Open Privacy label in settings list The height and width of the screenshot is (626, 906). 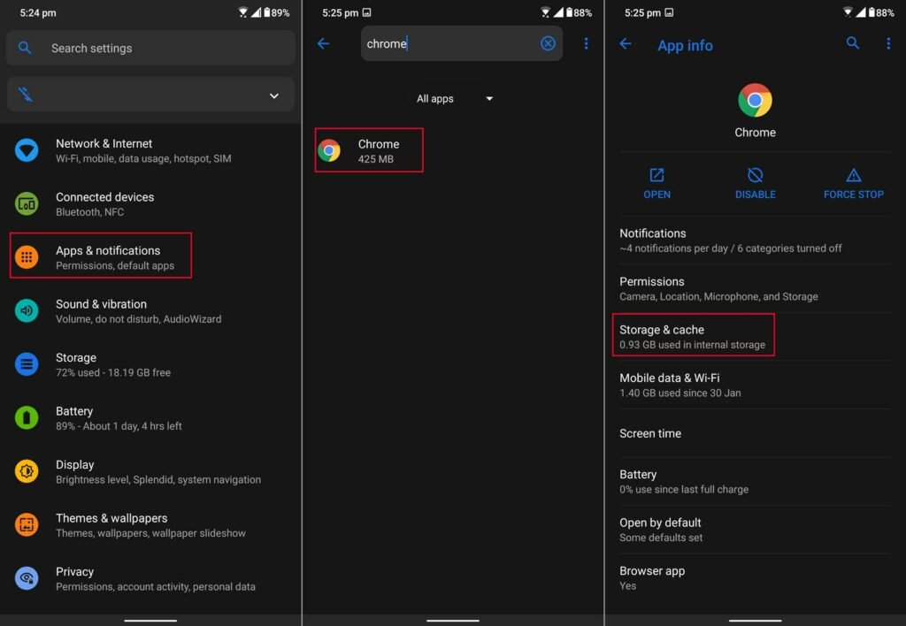(74, 571)
